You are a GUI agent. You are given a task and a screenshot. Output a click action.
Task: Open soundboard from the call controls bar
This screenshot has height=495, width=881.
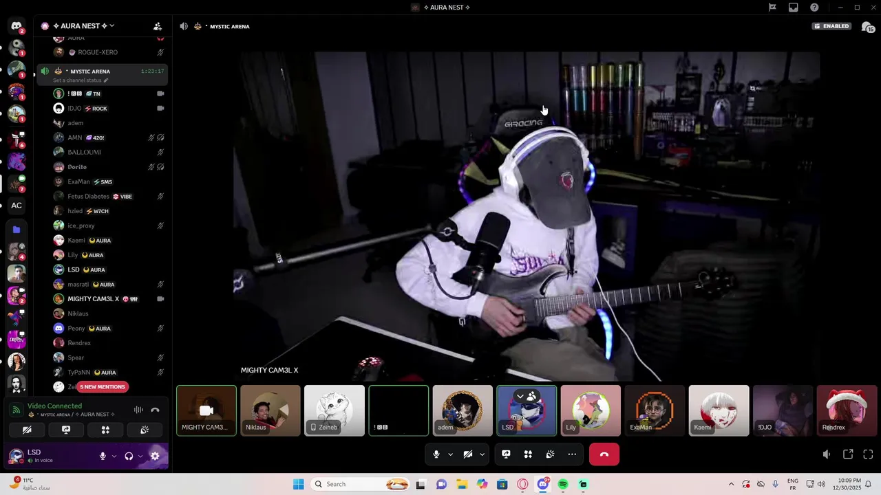tap(550, 454)
